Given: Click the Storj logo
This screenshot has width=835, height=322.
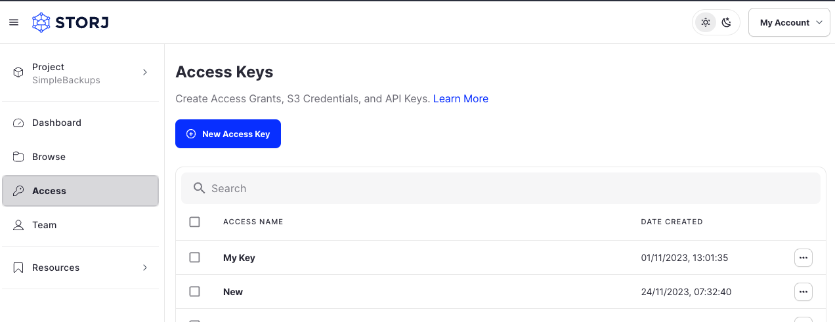Looking at the screenshot, I should (70, 22).
